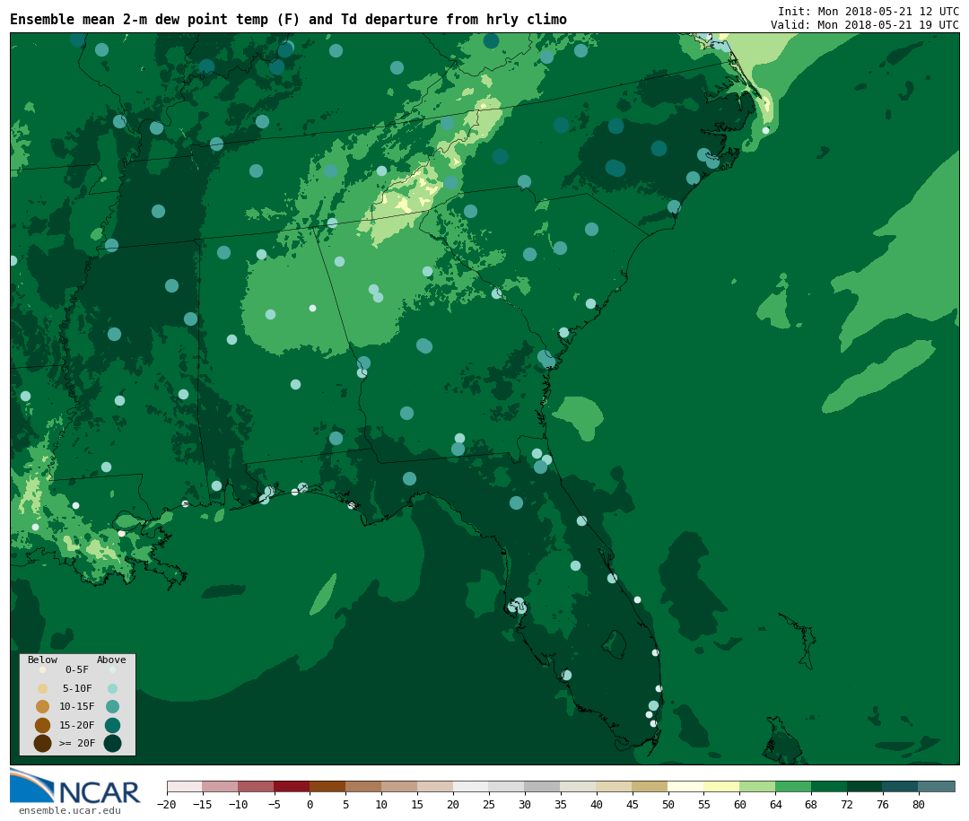Click the '25' color bar tick label

pos(489,804)
